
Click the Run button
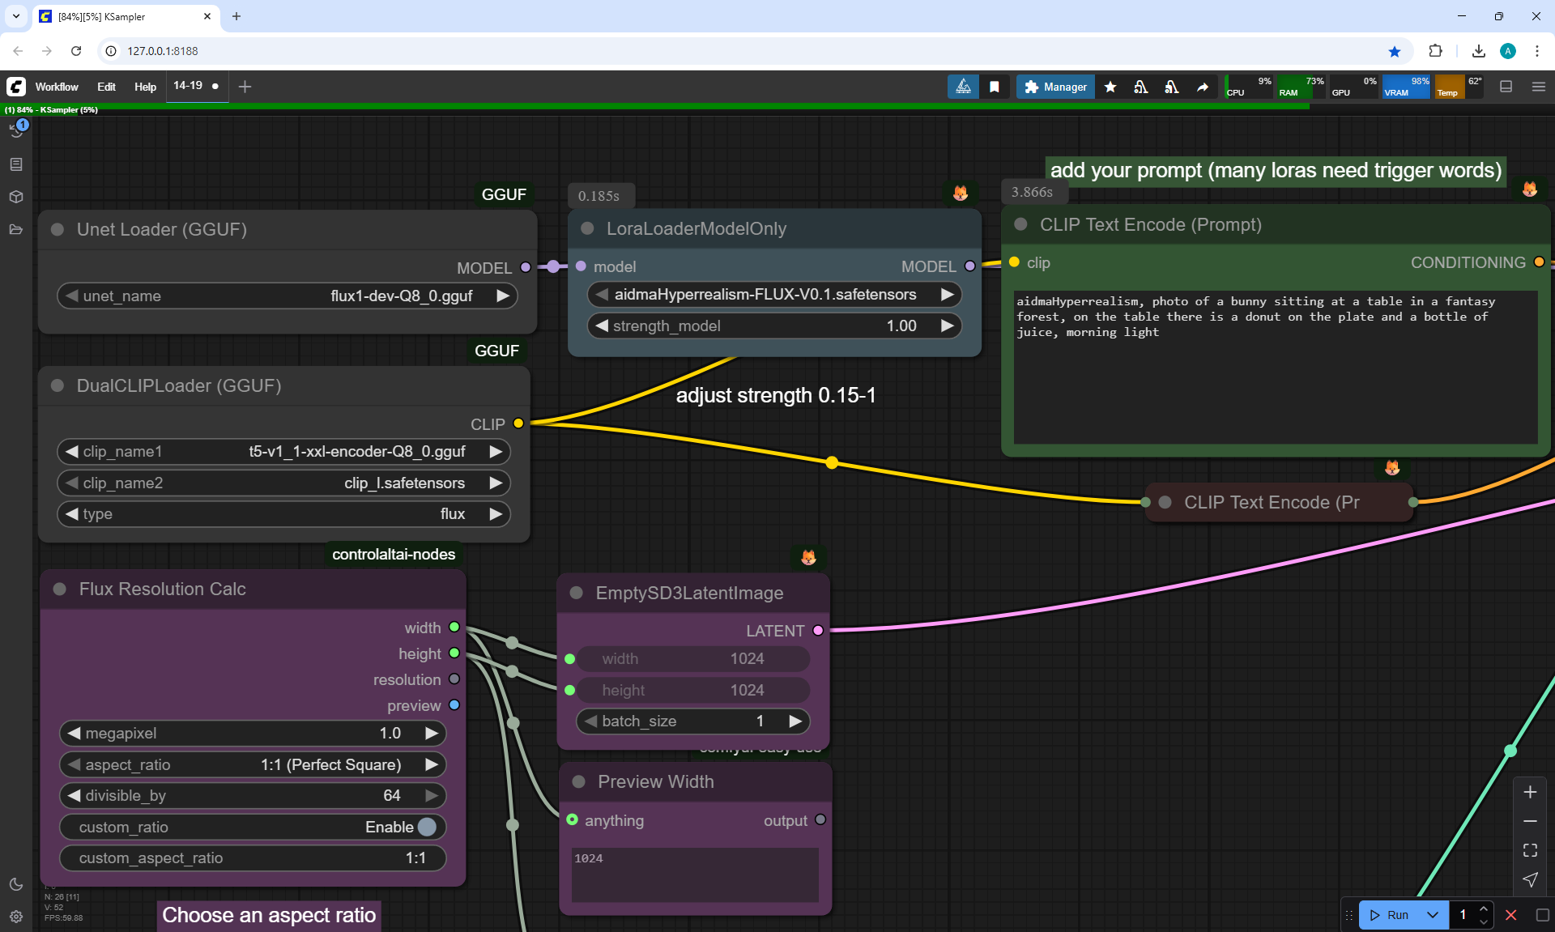point(1391,915)
